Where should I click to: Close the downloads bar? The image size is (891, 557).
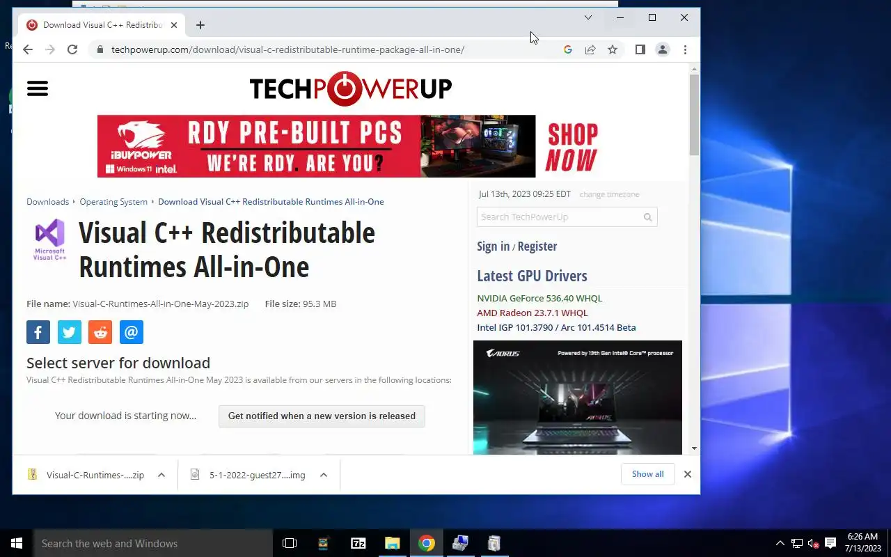(x=688, y=474)
